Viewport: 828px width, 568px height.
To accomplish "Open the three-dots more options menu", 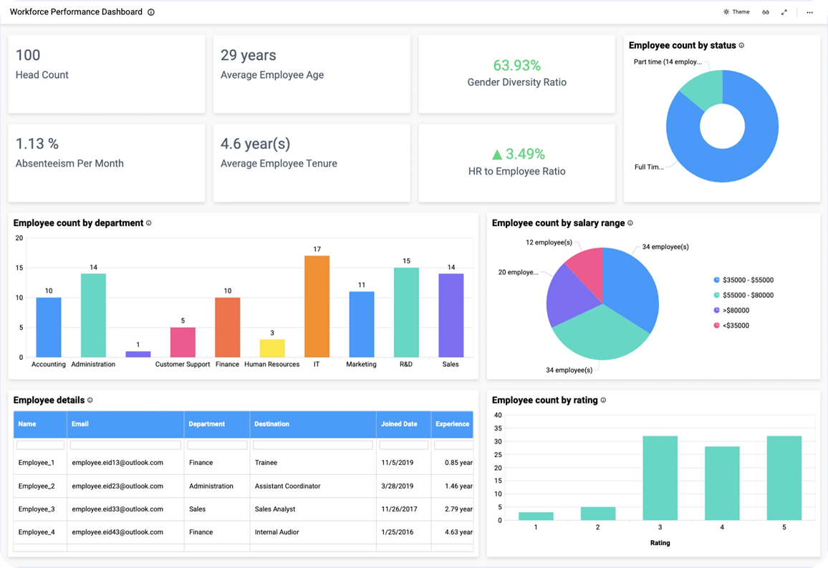I will [810, 12].
